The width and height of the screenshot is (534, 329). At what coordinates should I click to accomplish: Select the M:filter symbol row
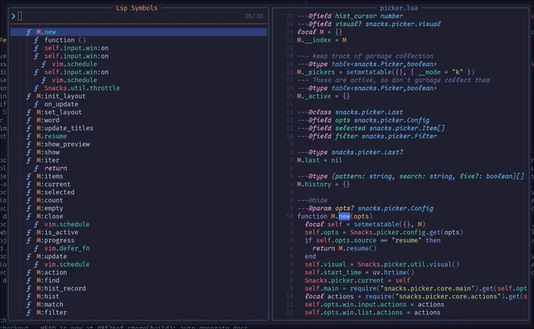(139, 313)
